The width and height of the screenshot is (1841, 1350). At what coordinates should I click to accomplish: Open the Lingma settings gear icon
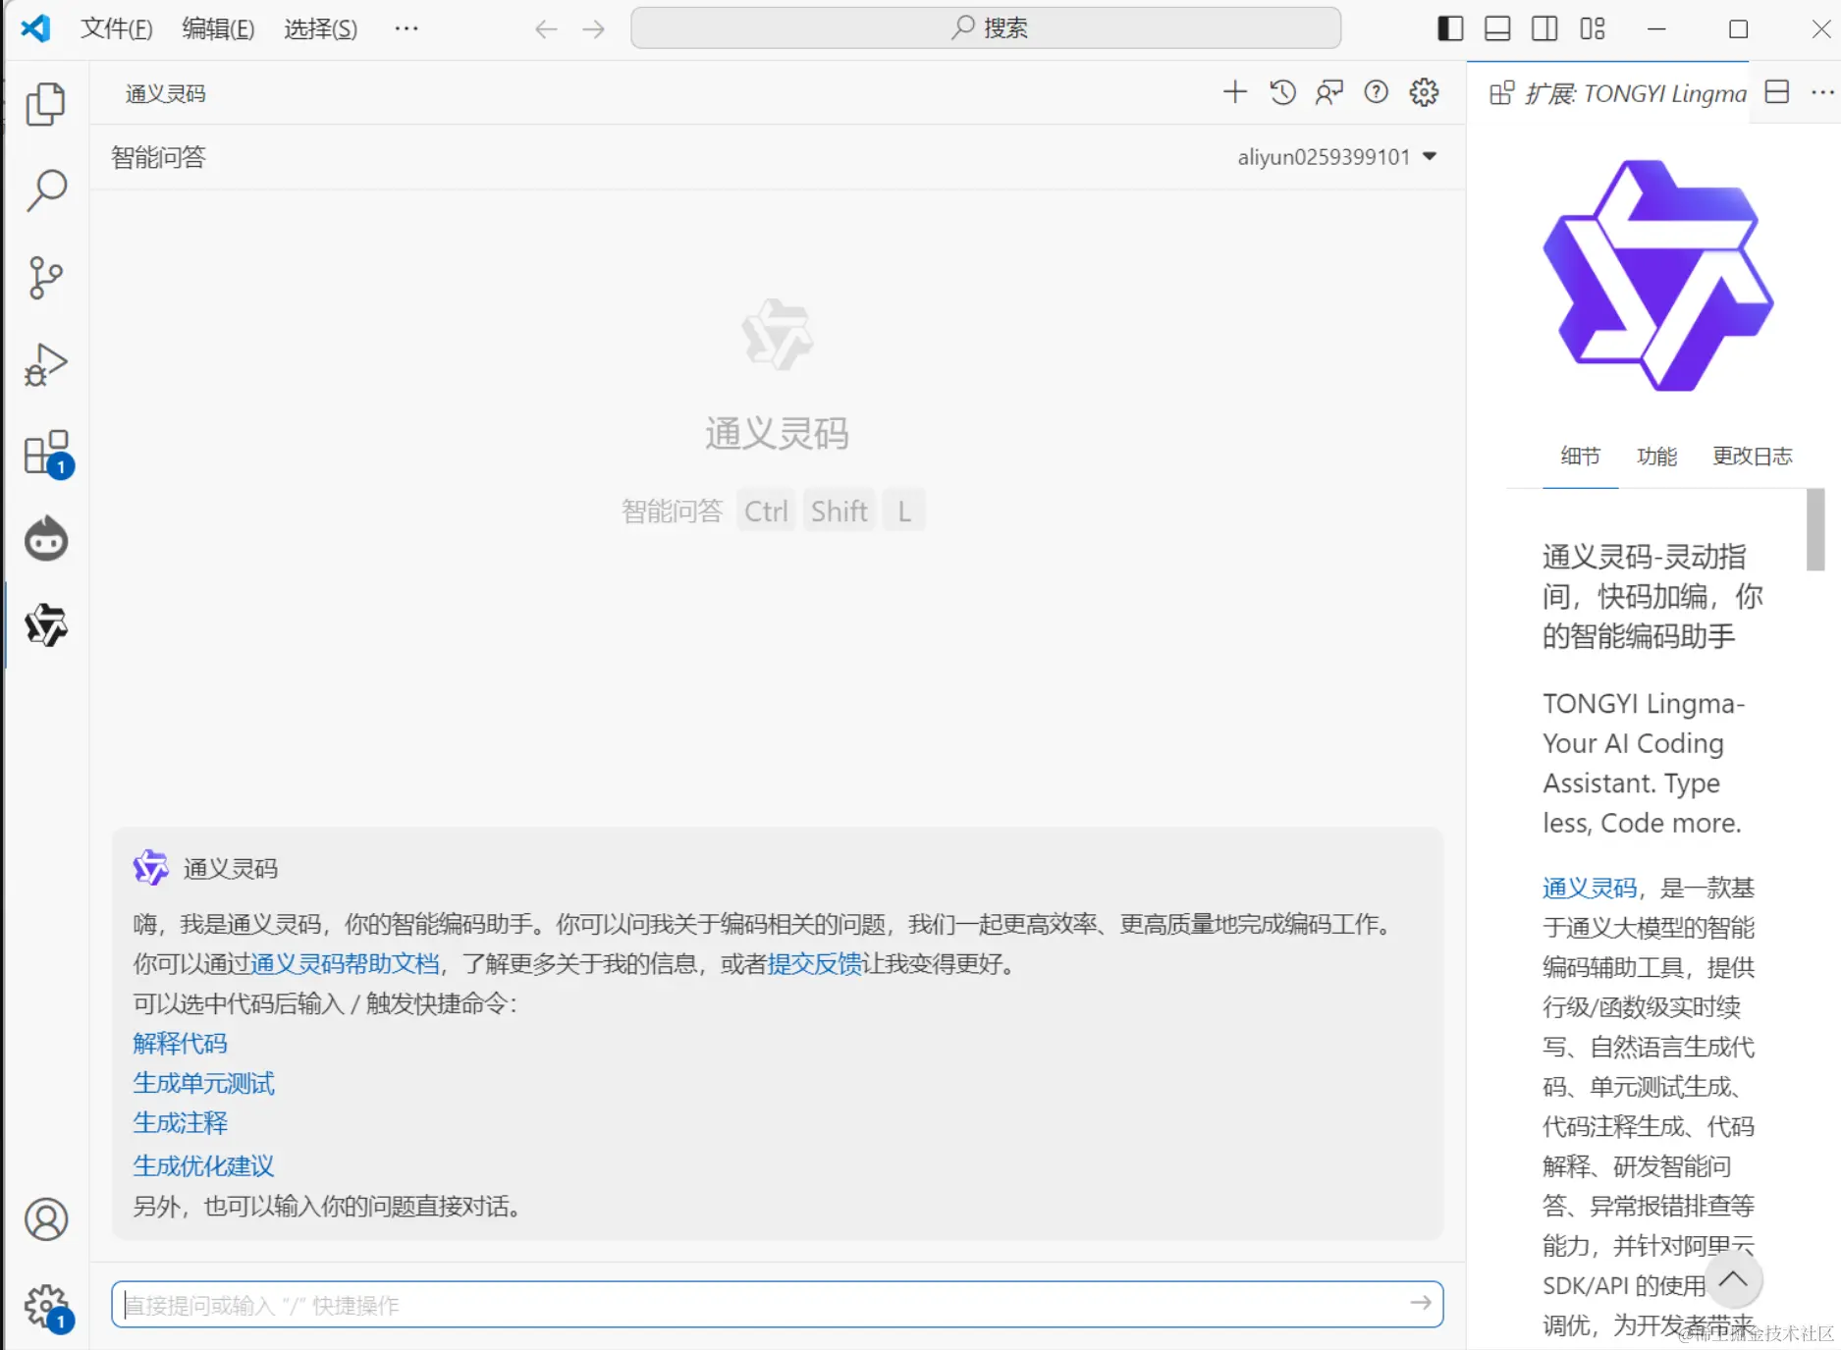[x=1424, y=92]
